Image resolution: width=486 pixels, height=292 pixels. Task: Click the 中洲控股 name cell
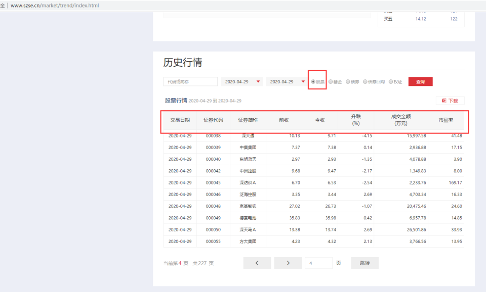(x=248, y=171)
